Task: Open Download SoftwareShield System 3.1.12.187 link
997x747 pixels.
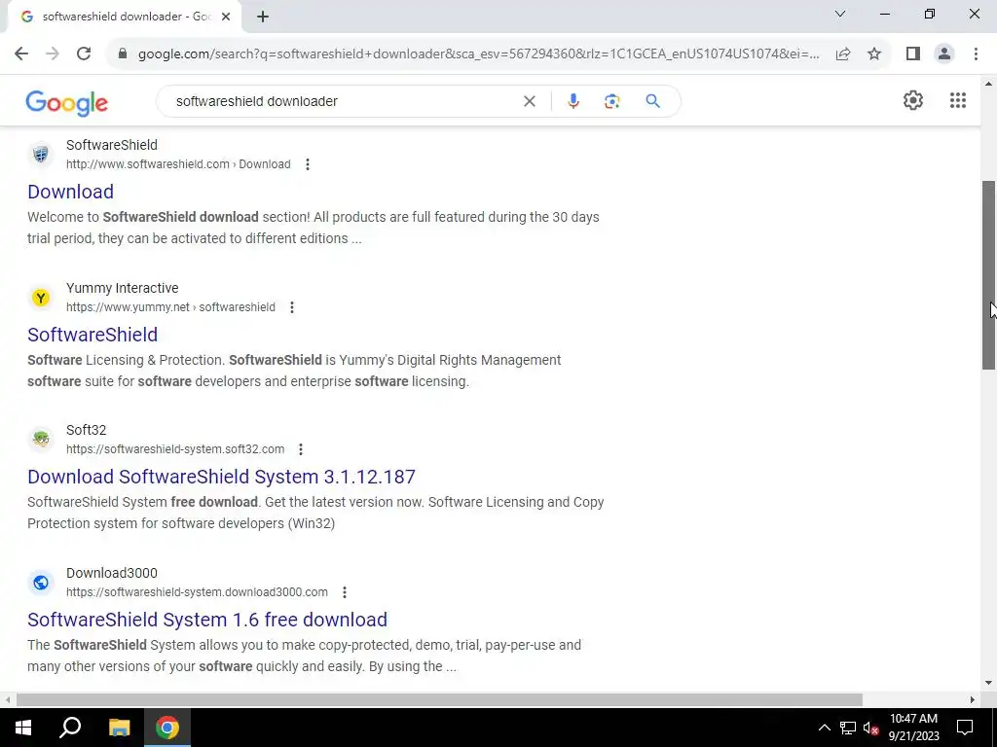Action: coord(221,477)
